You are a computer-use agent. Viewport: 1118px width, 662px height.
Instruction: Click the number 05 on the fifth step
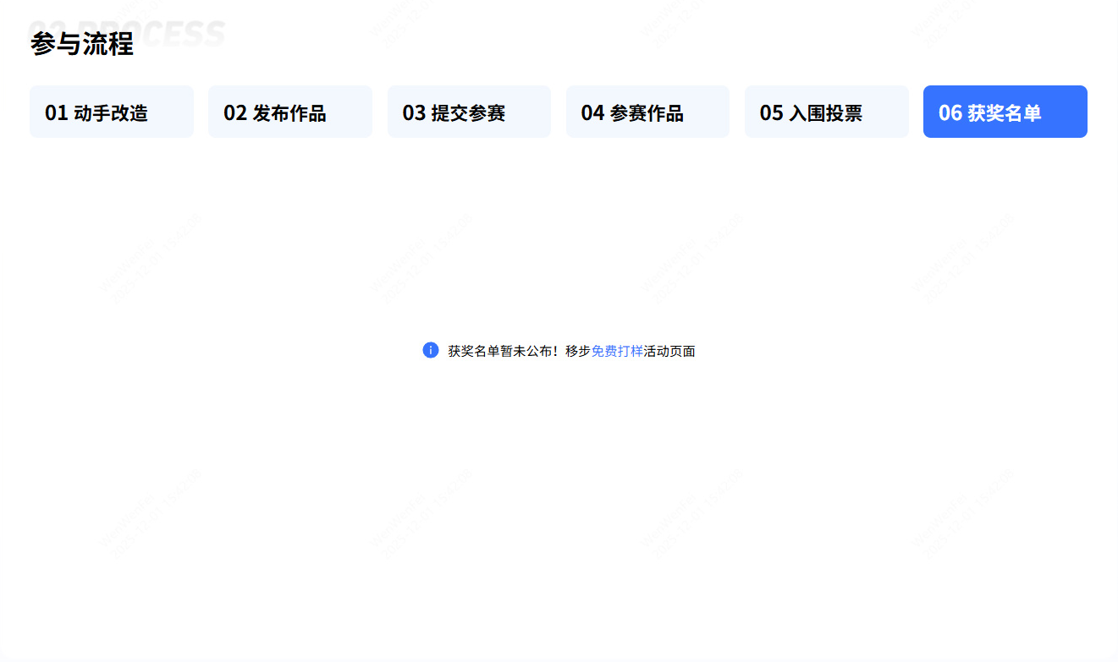pyautogui.click(x=771, y=112)
